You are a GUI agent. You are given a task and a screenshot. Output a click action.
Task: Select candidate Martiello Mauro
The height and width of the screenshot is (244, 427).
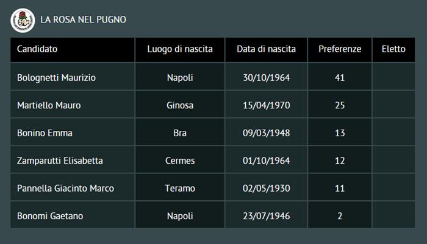pyautogui.click(x=49, y=105)
